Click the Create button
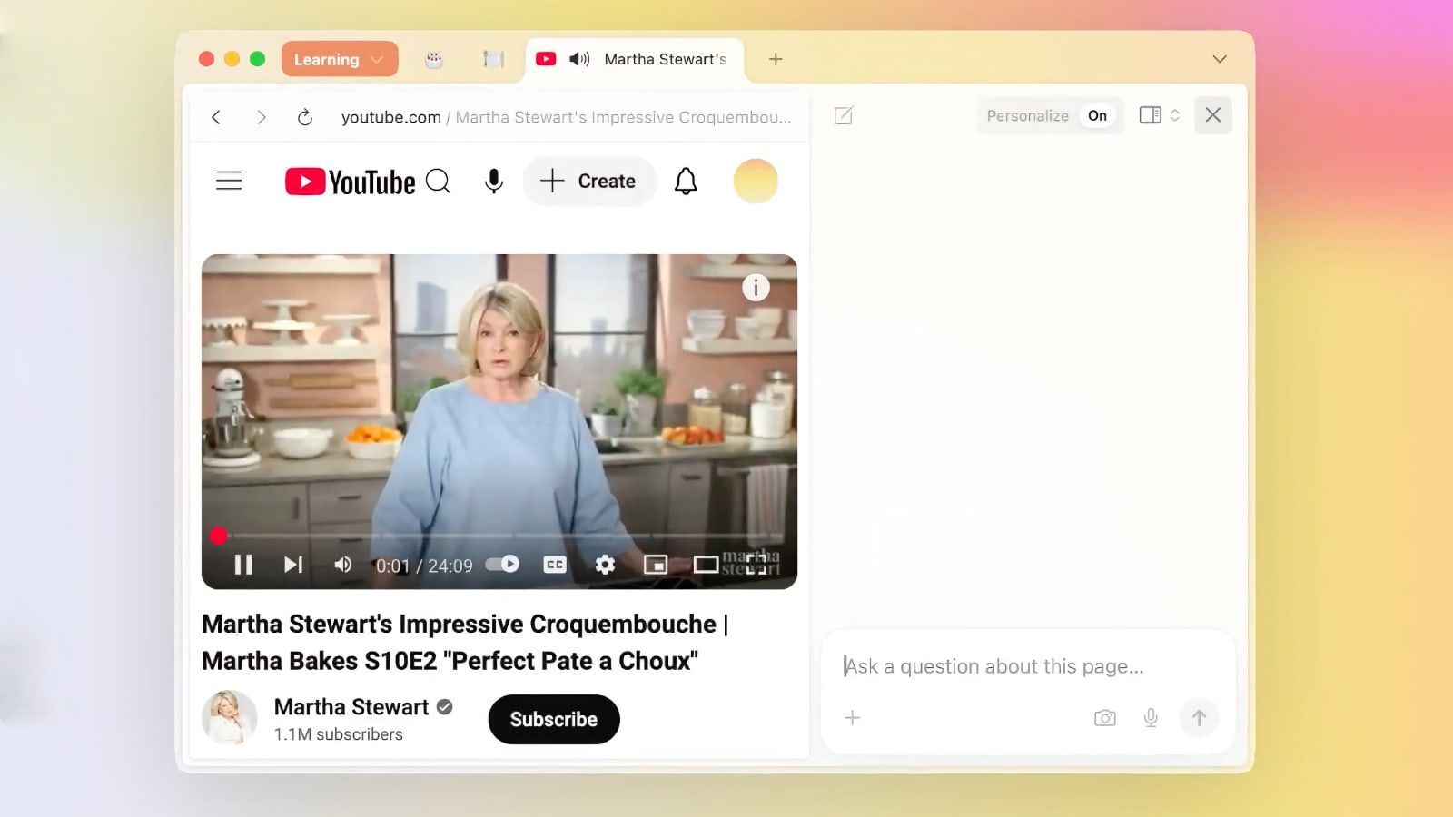The image size is (1453, 817). (x=588, y=182)
